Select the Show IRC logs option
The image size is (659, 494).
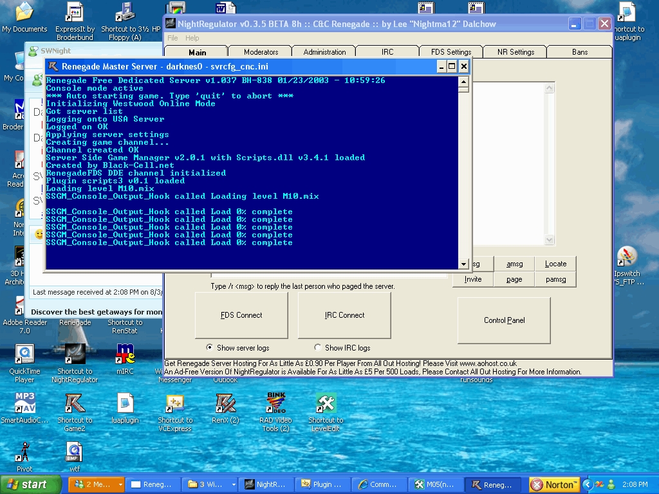318,348
